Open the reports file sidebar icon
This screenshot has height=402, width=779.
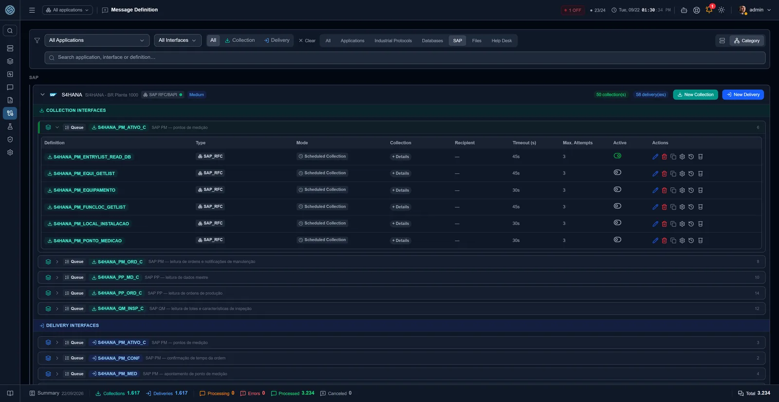click(10, 100)
